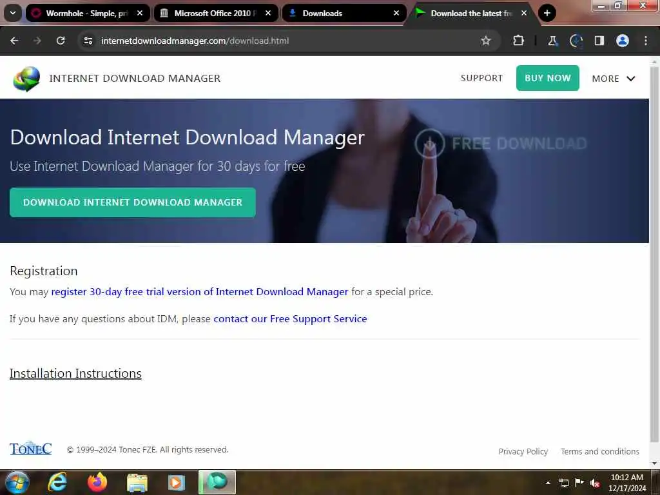
Task: Bookmark this page with the star icon
Action: (x=486, y=41)
